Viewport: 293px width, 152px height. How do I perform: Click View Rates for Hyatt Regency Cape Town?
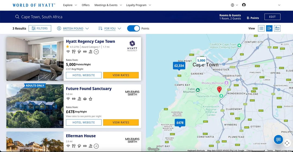click(x=121, y=75)
